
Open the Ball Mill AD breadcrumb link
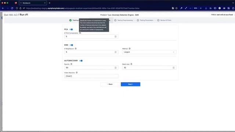pyautogui.click(x=11, y=15)
